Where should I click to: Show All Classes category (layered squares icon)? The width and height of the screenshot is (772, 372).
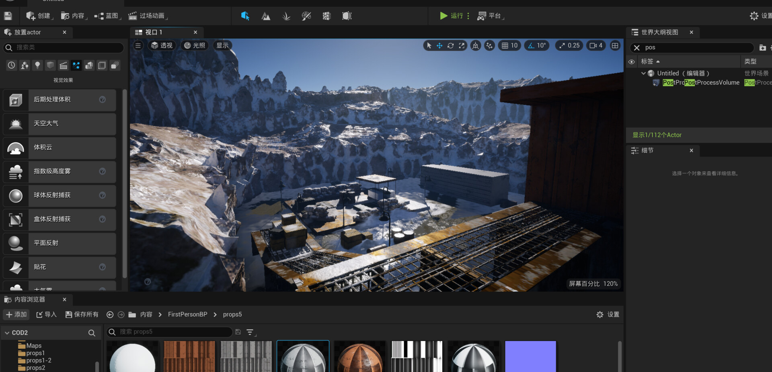(115, 65)
